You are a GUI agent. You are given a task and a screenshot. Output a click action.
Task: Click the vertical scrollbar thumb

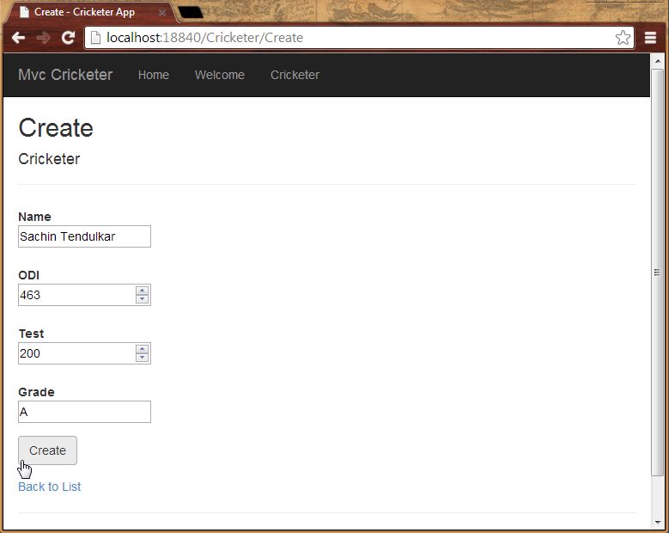[x=658, y=272]
